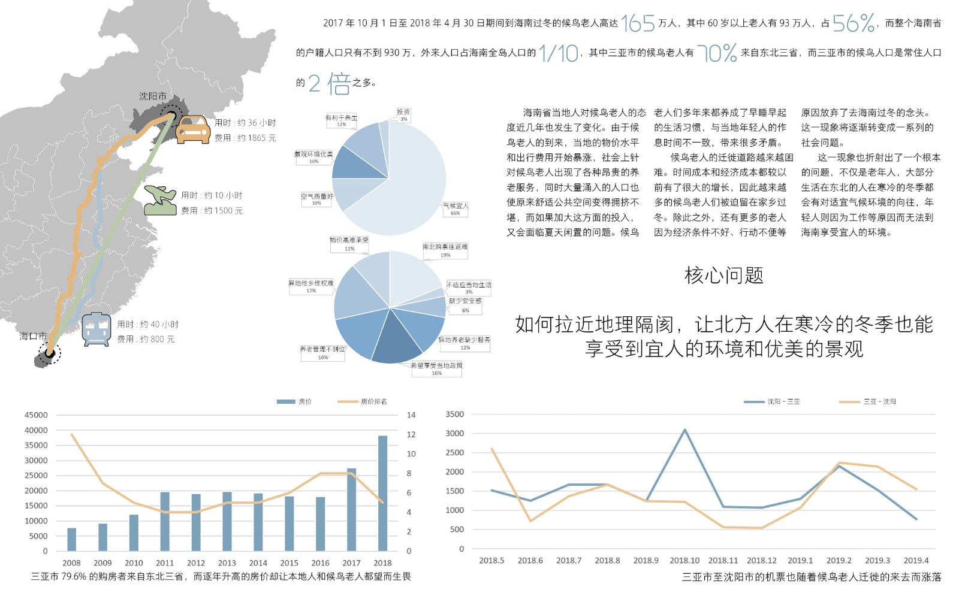Click the 2017 bar in housing price chart

coord(351,509)
